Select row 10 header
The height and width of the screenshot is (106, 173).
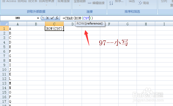4,70
